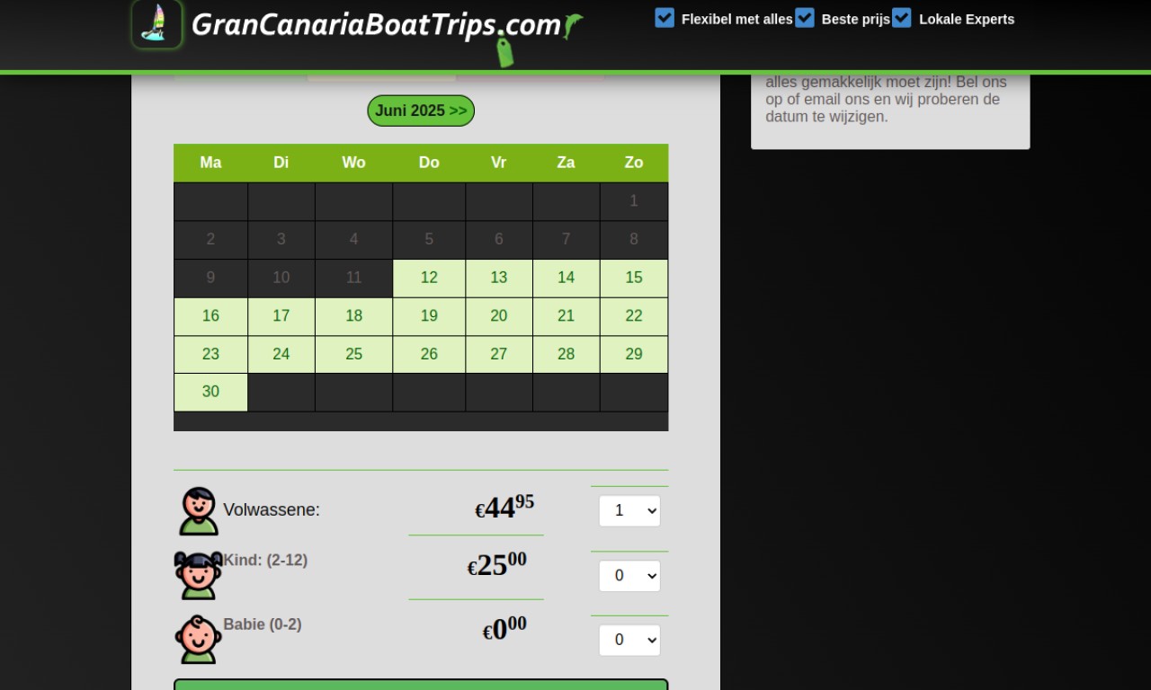Screen dimensions: 1151x690
Task: Click the adult (Volwassene) person icon
Action: coord(198,511)
